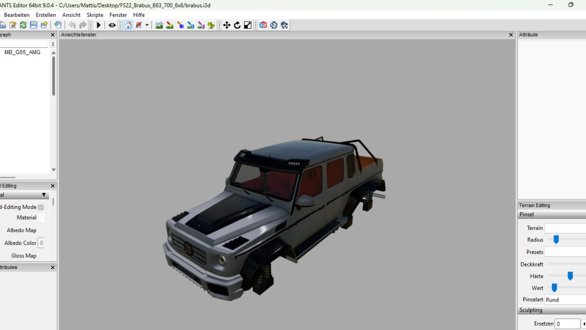Click the scenegraph search input field

click(x=24, y=44)
